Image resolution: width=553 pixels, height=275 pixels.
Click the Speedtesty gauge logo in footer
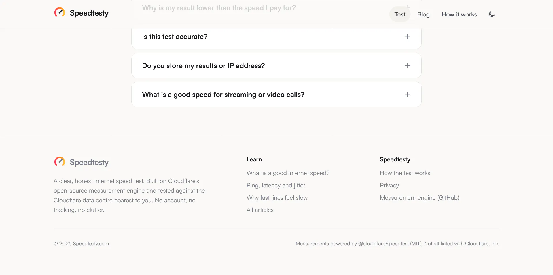coord(60,162)
